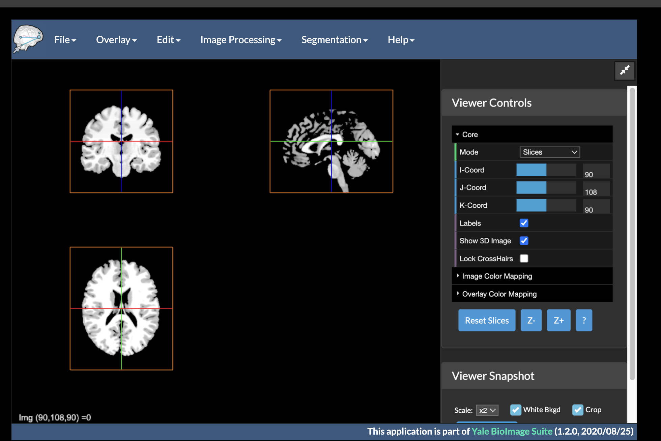Expand Overlay Color Mapping section
The image size is (661, 441).
click(x=499, y=294)
